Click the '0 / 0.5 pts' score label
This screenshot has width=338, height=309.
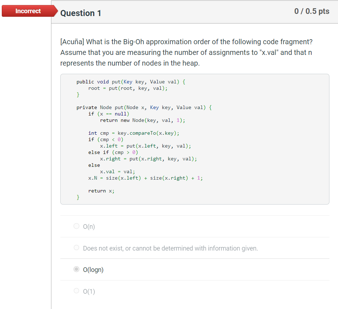pos(311,11)
